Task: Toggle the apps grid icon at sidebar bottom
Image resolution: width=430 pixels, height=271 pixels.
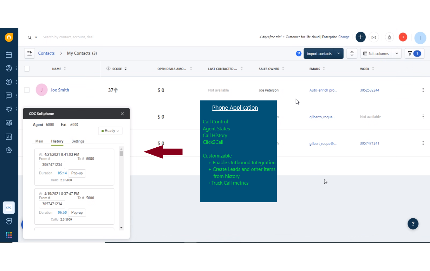Action: pos(9,235)
